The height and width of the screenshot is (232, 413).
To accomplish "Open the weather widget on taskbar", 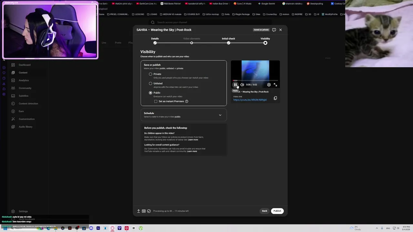I will pyautogui.click(x=356, y=228).
